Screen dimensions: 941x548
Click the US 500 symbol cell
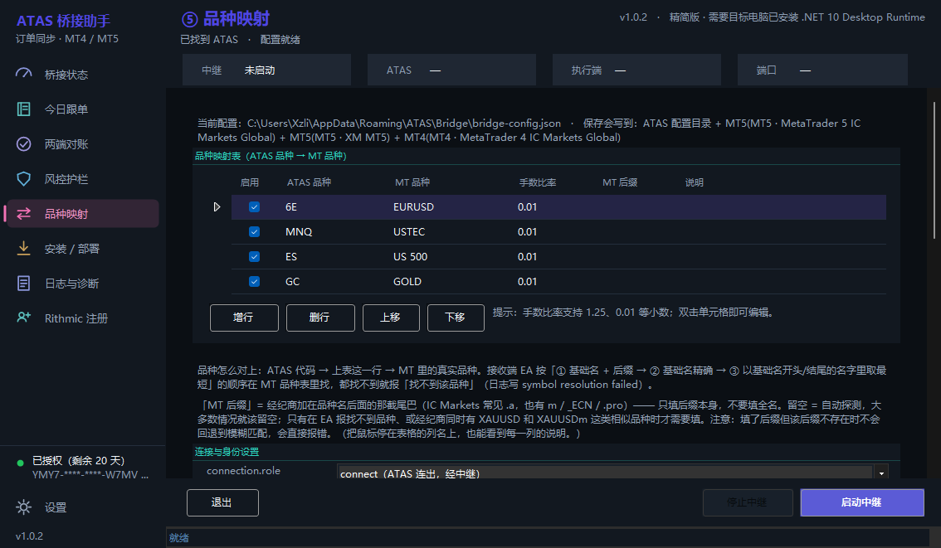(x=411, y=257)
